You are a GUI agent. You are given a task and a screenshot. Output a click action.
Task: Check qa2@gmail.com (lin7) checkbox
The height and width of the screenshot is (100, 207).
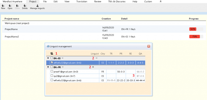click(52, 76)
